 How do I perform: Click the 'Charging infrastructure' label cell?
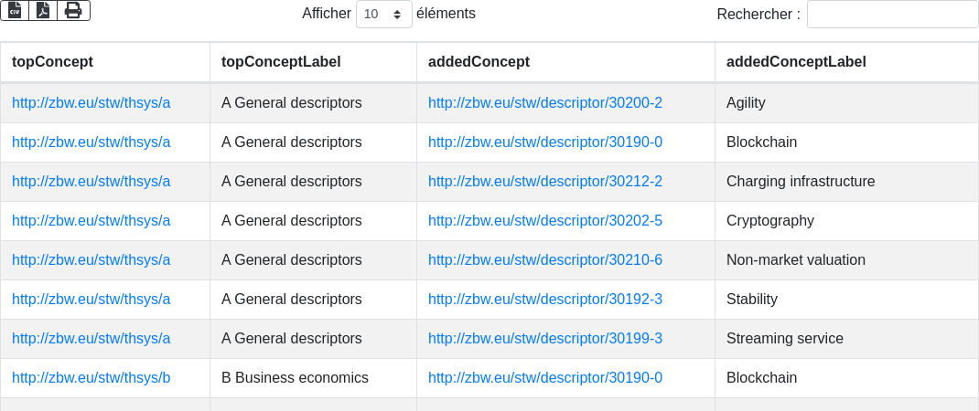pos(801,182)
